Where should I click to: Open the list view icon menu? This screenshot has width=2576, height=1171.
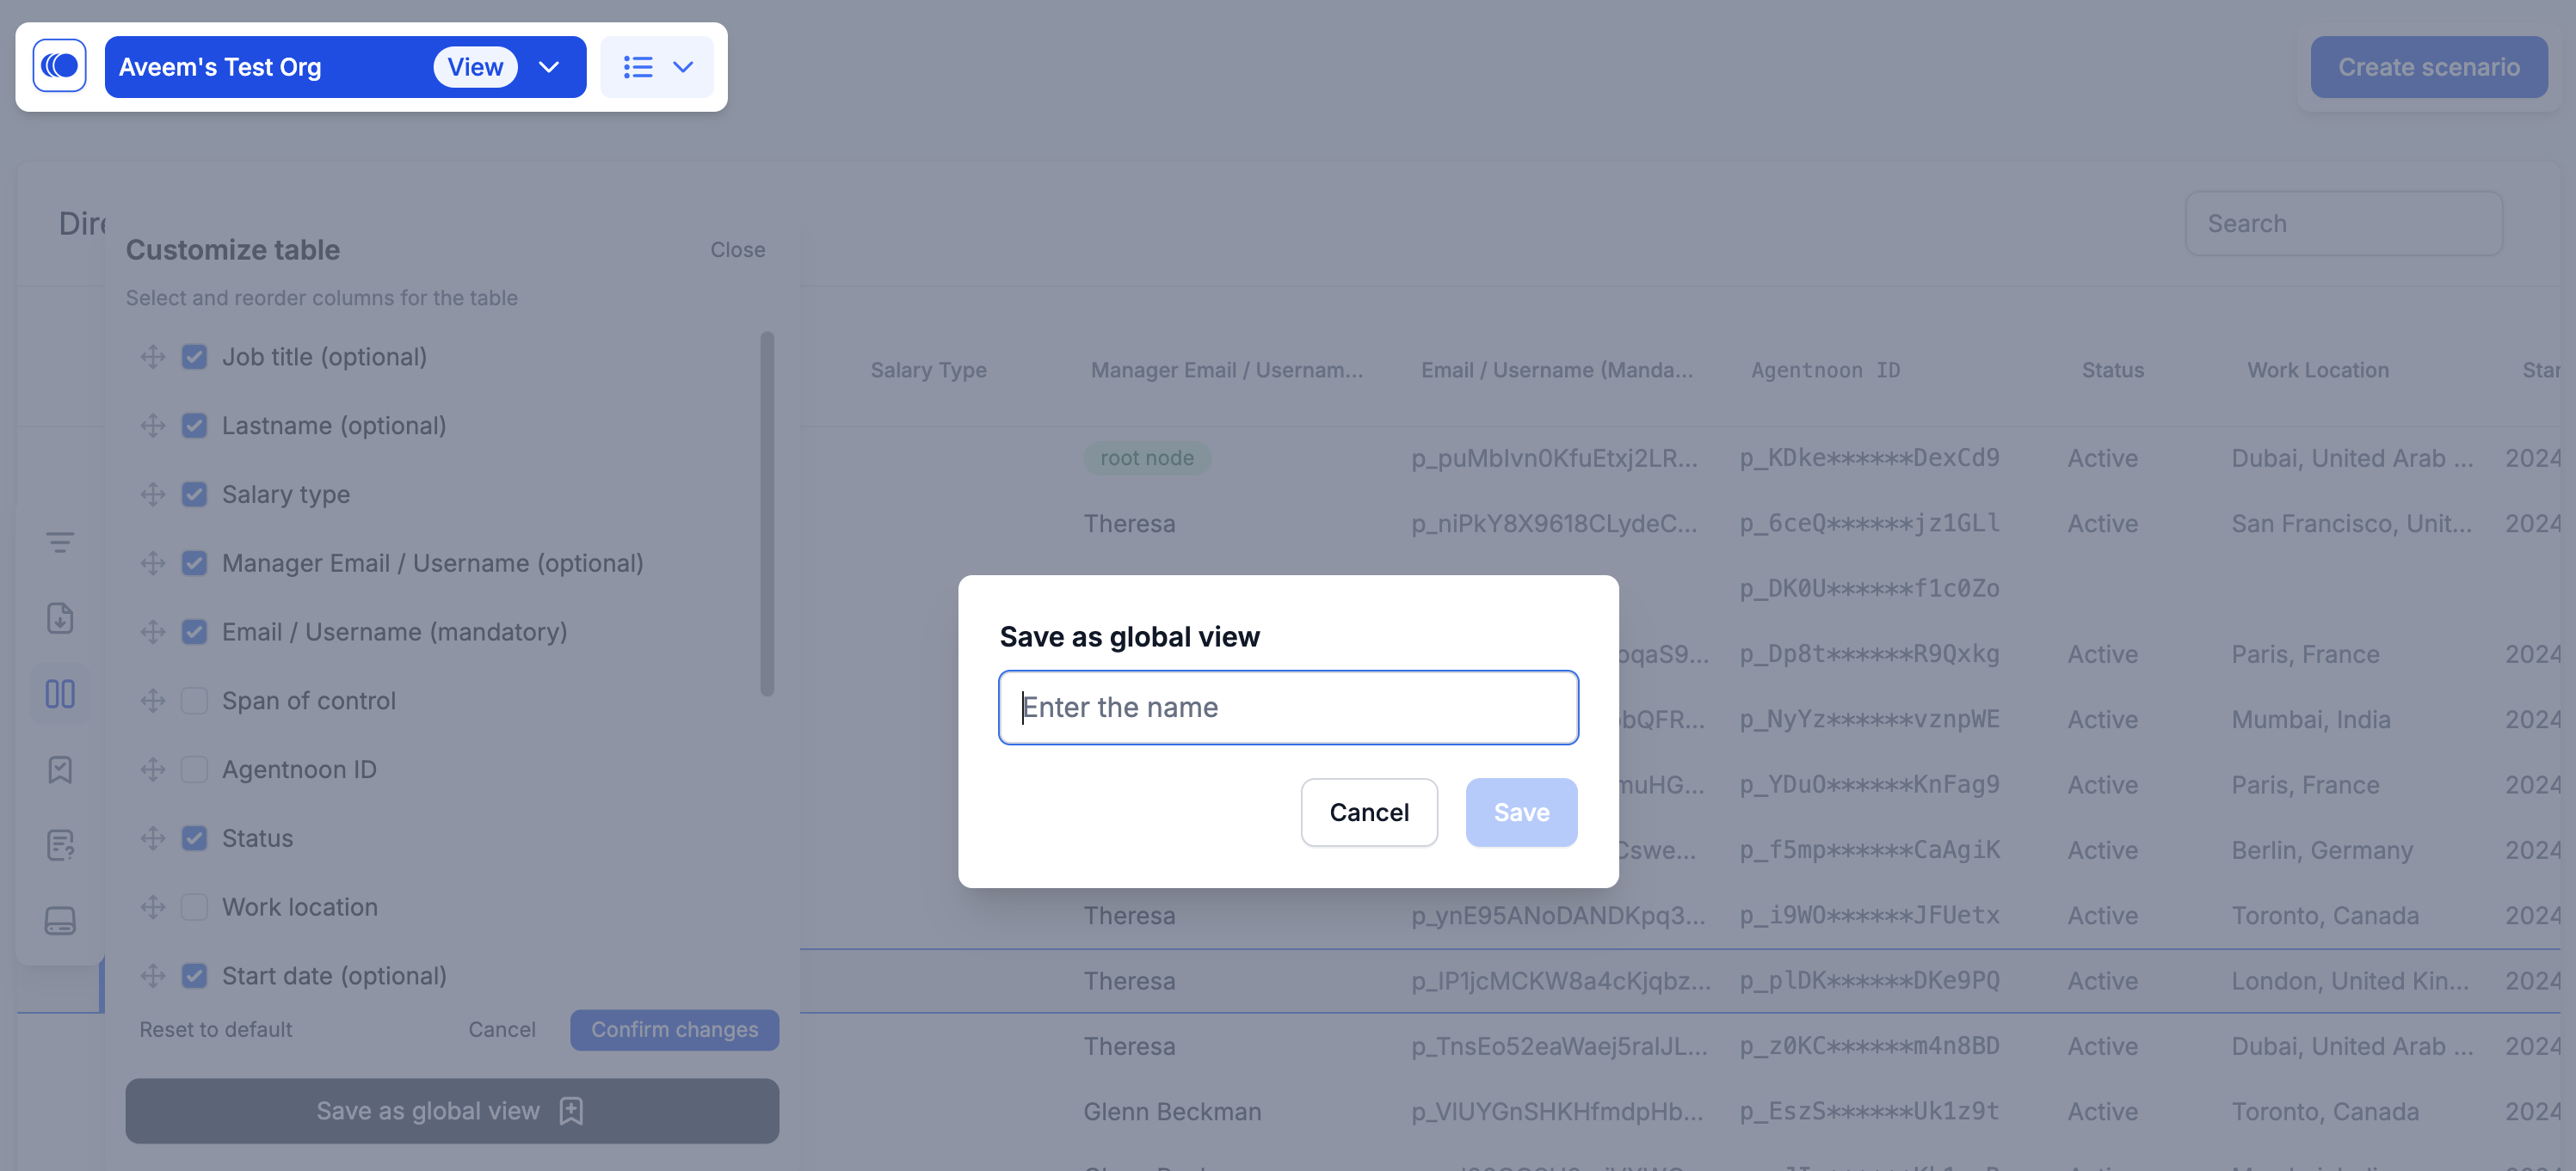[657, 67]
